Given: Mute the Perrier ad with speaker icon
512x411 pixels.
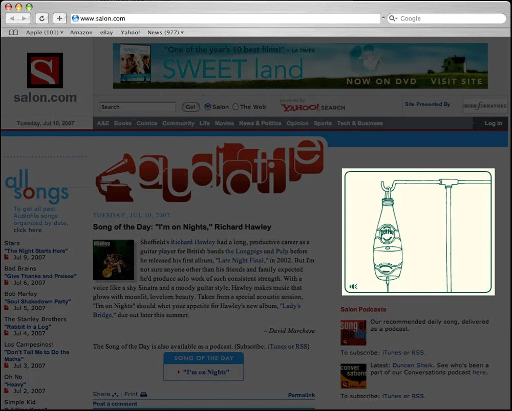Looking at the screenshot, I should (353, 286).
